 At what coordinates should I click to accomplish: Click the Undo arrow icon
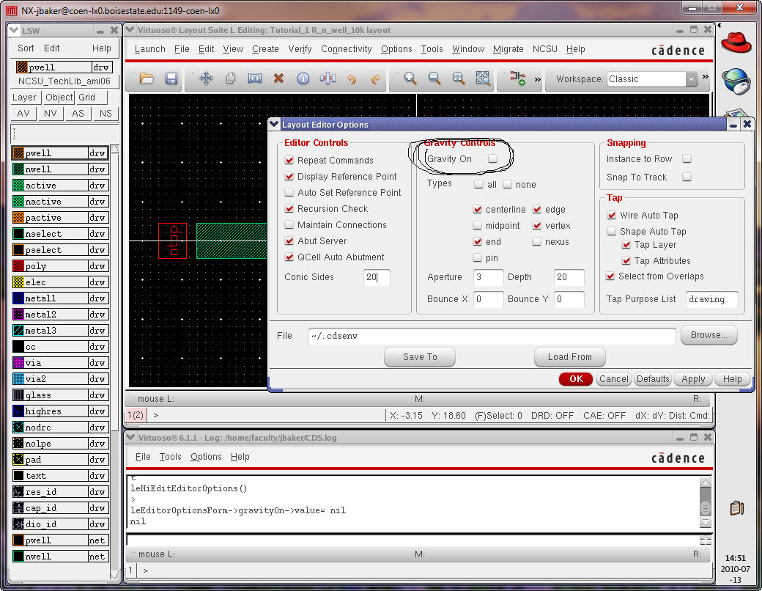pyautogui.click(x=351, y=79)
